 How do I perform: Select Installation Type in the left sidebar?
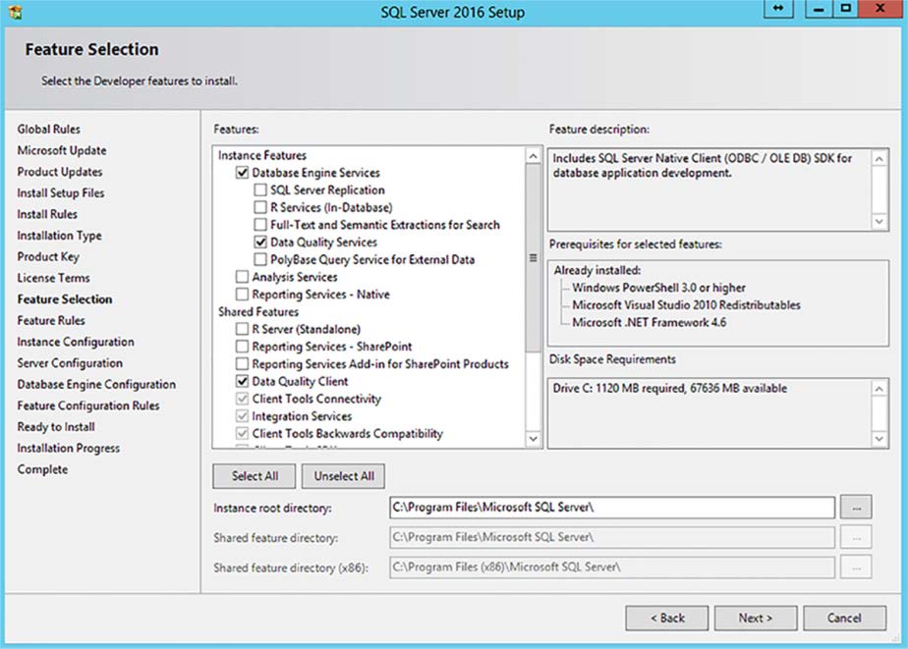59,235
